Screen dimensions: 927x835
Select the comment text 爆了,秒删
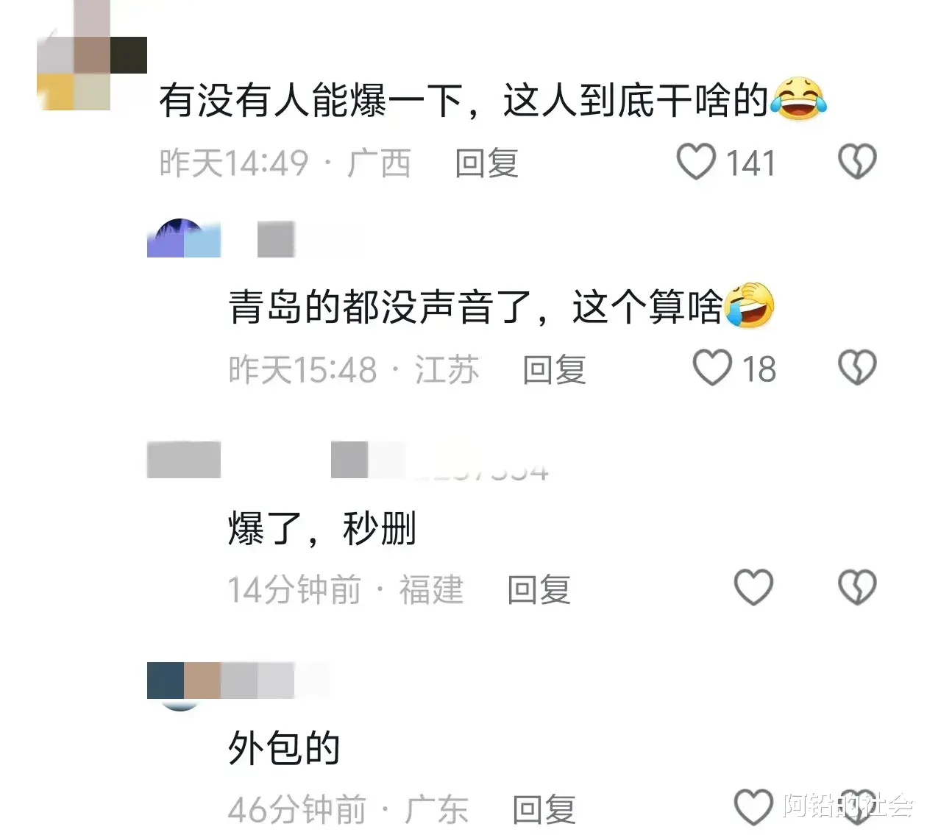(322, 528)
